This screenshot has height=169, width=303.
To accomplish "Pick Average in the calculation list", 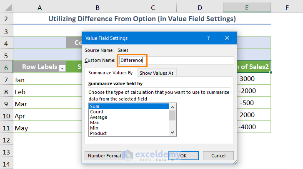I will pyautogui.click(x=129, y=117).
